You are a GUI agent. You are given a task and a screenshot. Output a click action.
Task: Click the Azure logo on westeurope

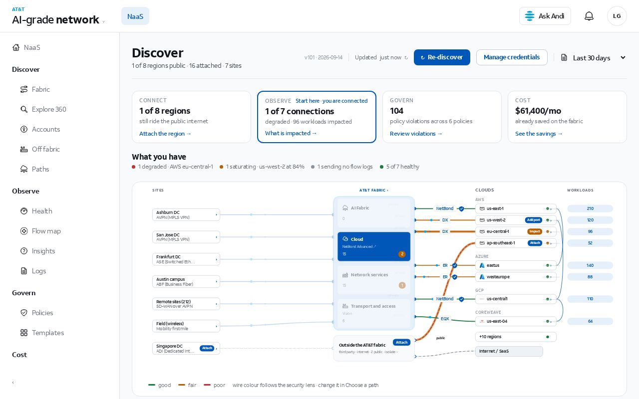tap(482, 277)
